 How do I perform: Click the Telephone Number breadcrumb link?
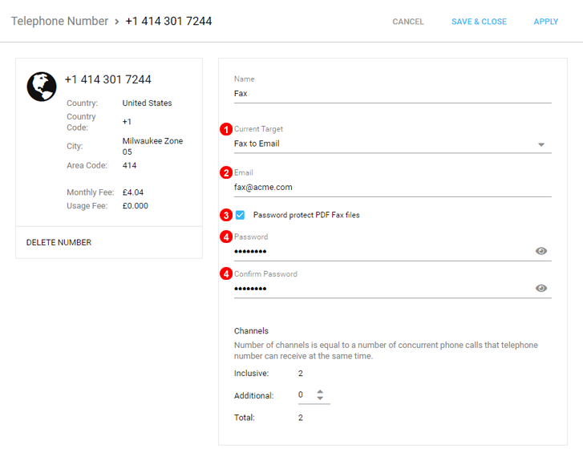[59, 21]
